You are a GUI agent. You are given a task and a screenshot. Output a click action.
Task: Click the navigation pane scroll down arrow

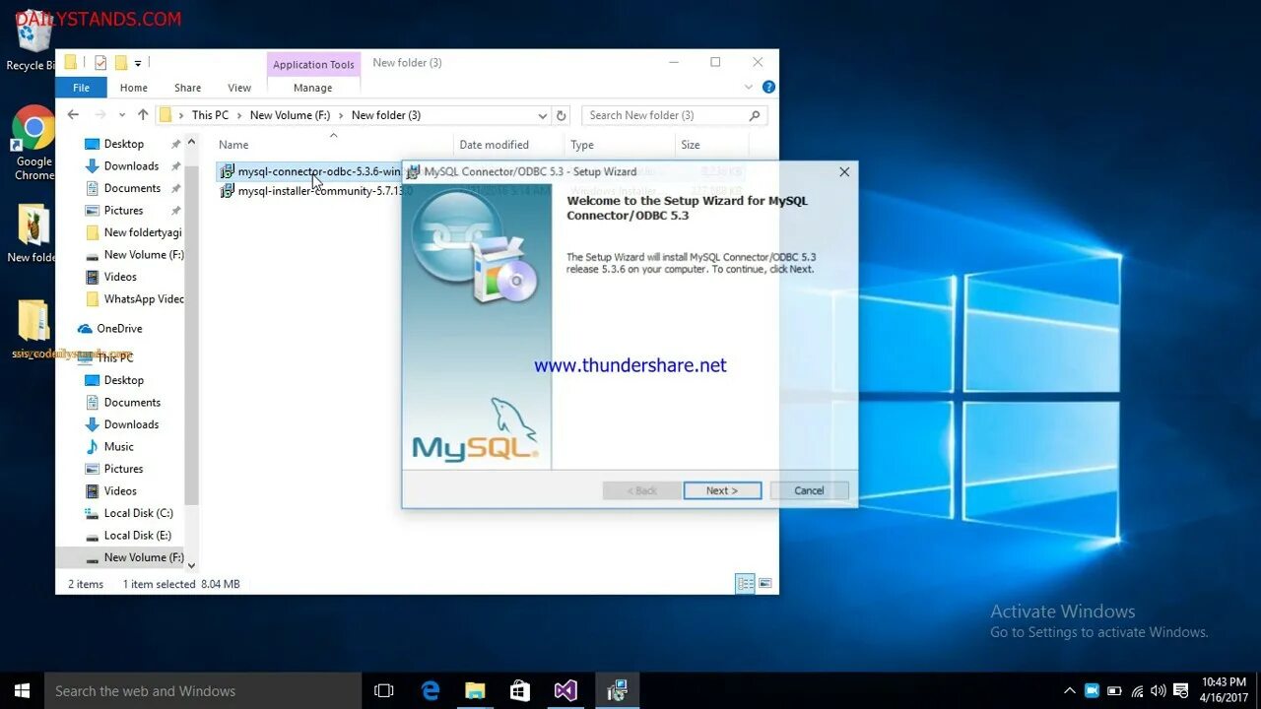191,565
